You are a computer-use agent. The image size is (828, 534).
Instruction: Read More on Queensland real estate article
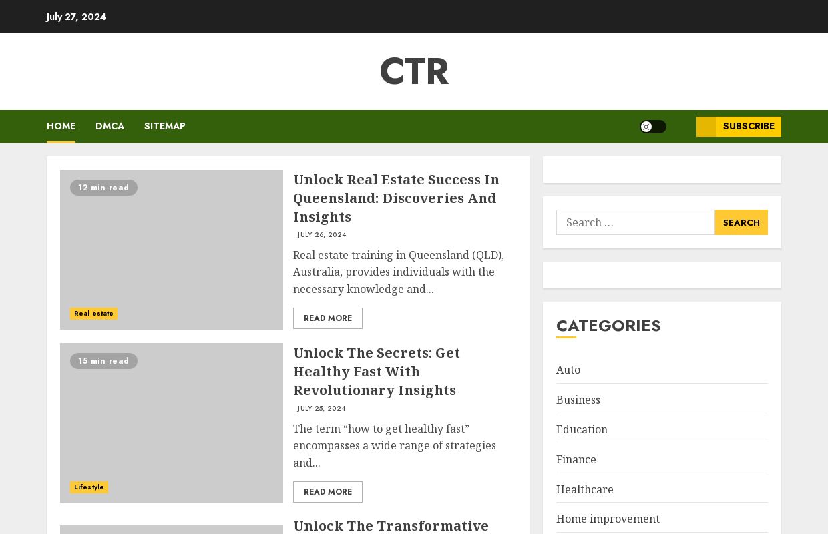coord(328,318)
